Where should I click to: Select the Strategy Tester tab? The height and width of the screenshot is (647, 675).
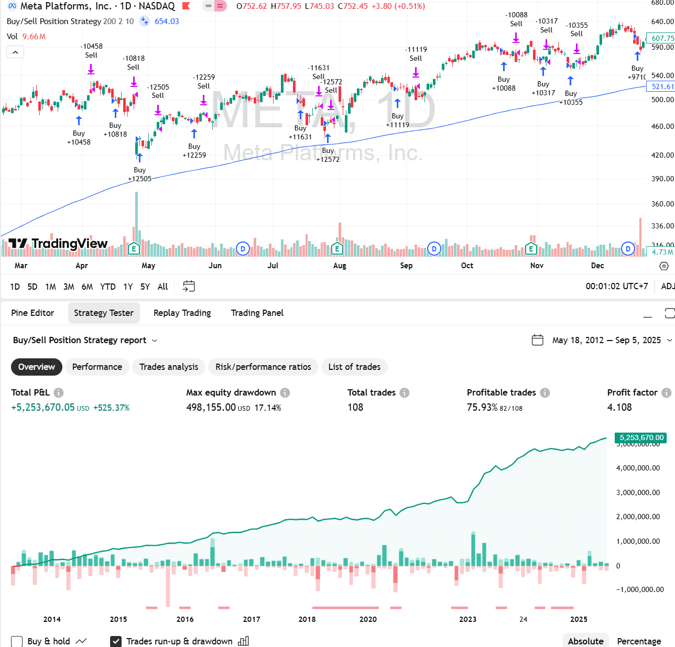point(104,313)
